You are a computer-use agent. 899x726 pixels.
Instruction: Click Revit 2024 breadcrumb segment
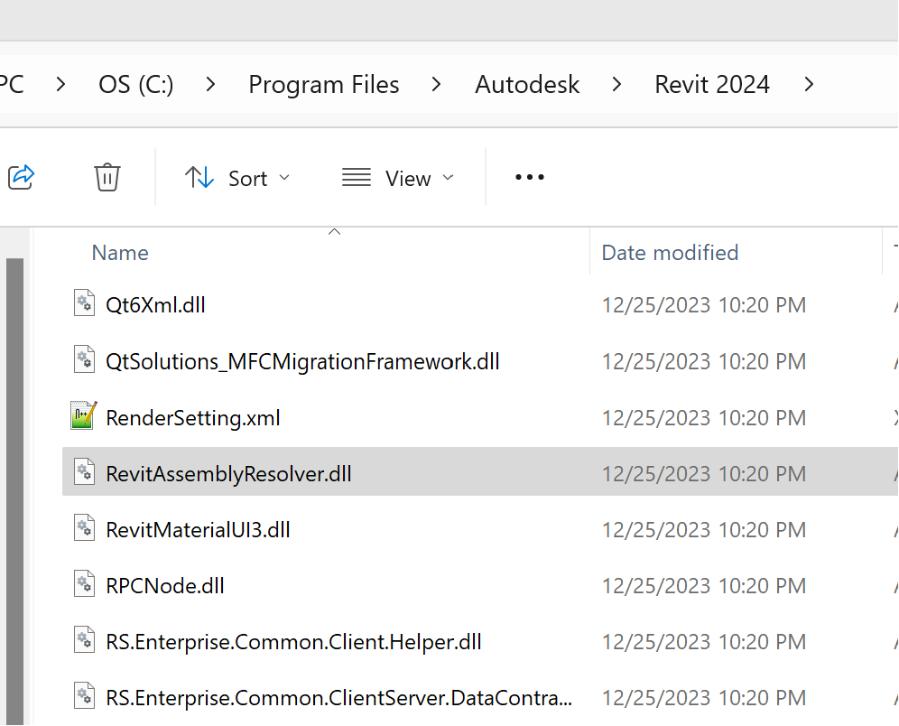[712, 85]
